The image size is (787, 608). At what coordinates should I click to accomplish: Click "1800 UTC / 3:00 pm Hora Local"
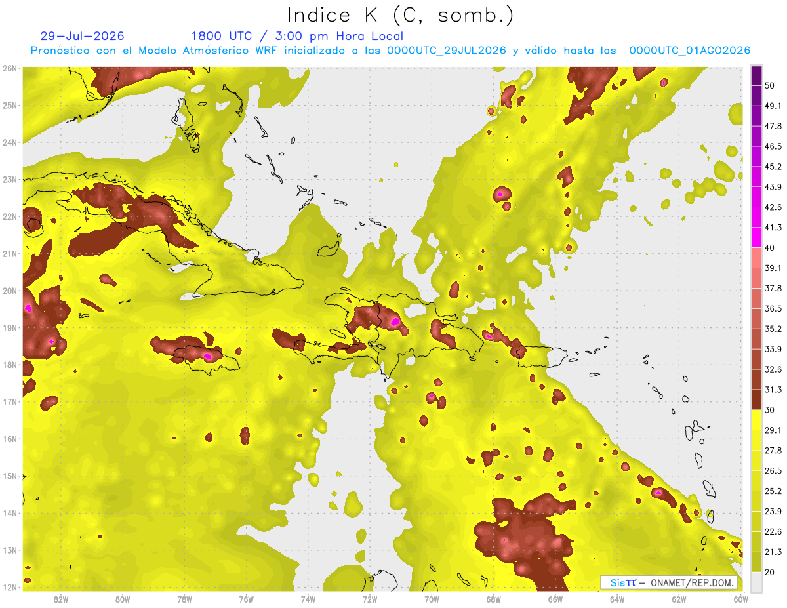click(x=297, y=36)
